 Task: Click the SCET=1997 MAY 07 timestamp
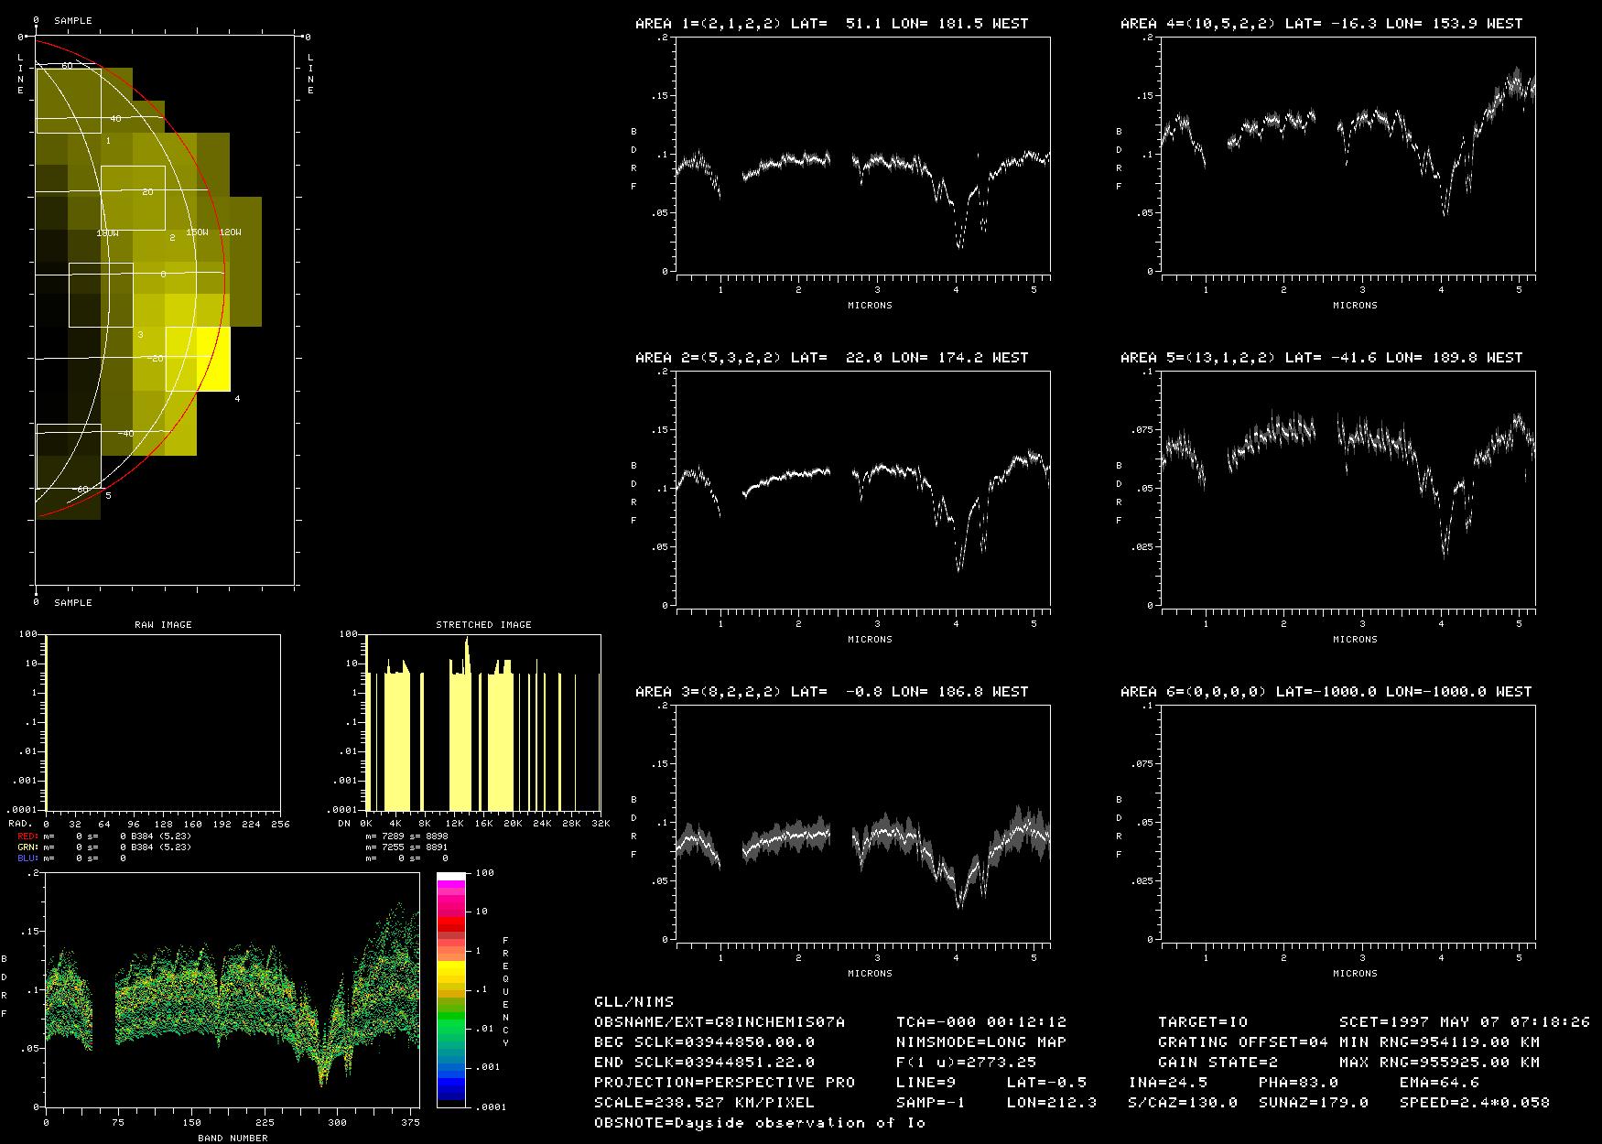1465,1022
